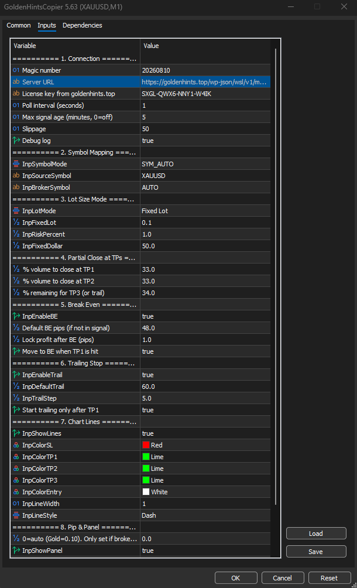Click the integer icon beside Slippage
This screenshot has height=588, width=357.
point(16,129)
